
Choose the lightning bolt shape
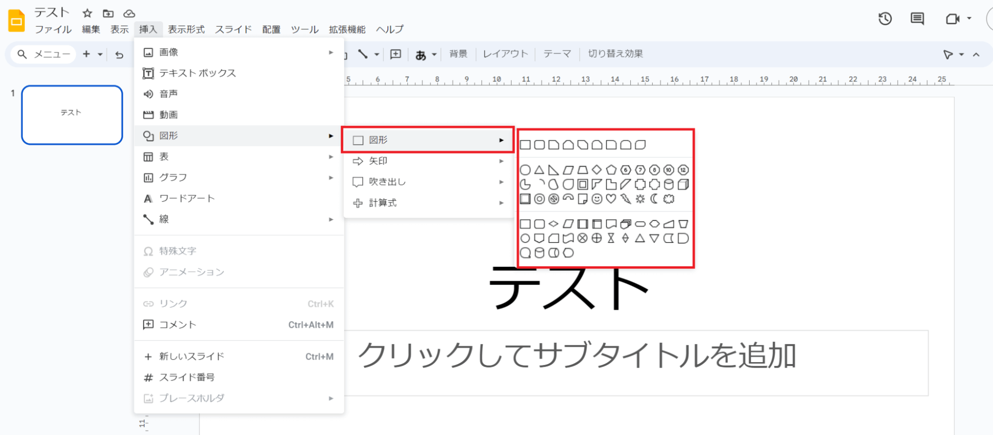(x=626, y=199)
